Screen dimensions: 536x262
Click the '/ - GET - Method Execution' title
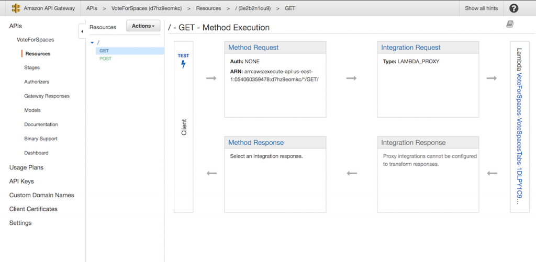point(218,28)
